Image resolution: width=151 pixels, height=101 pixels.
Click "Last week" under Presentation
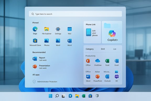point(43,68)
